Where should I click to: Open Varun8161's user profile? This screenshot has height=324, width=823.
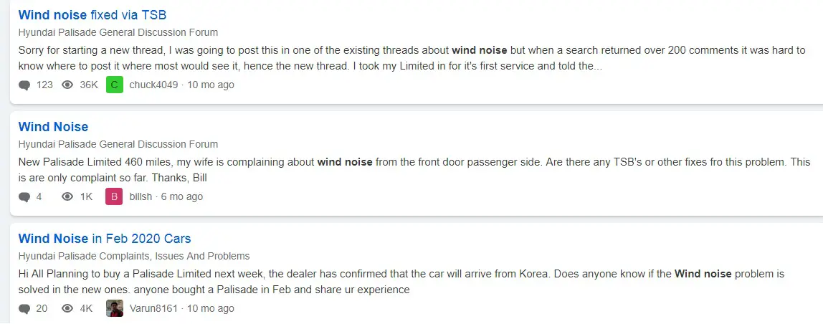point(154,308)
